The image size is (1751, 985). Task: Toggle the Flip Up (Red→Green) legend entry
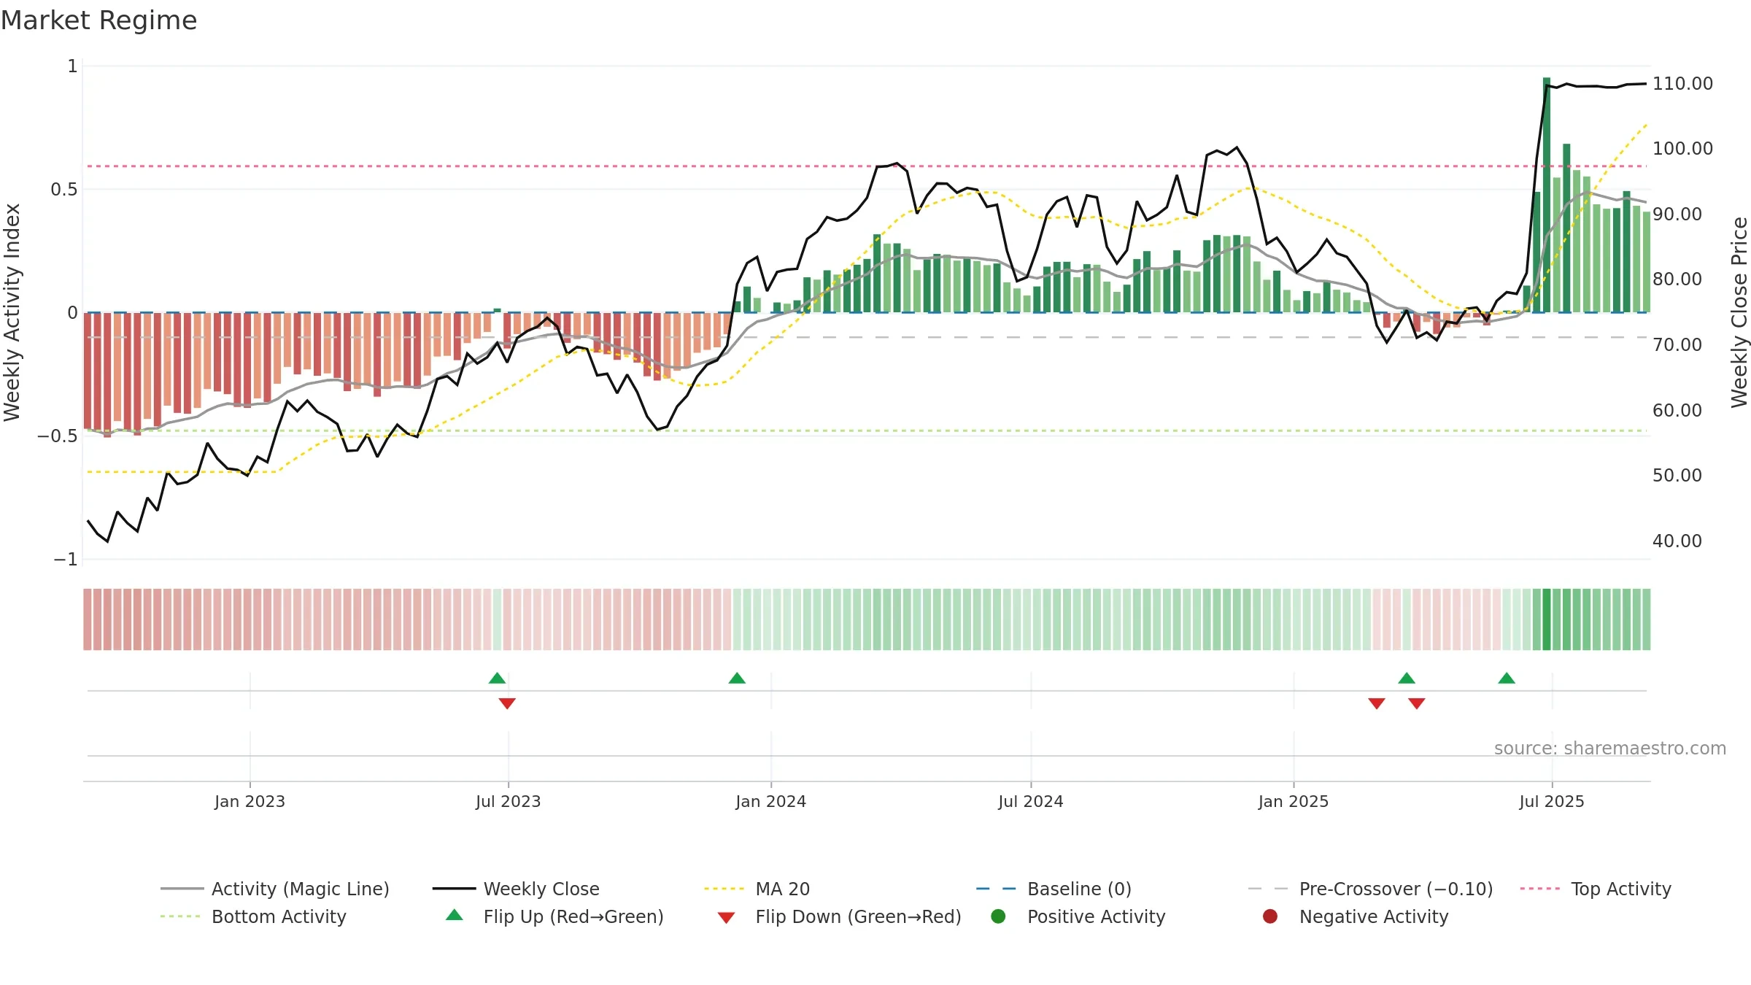click(x=554, y=916)
